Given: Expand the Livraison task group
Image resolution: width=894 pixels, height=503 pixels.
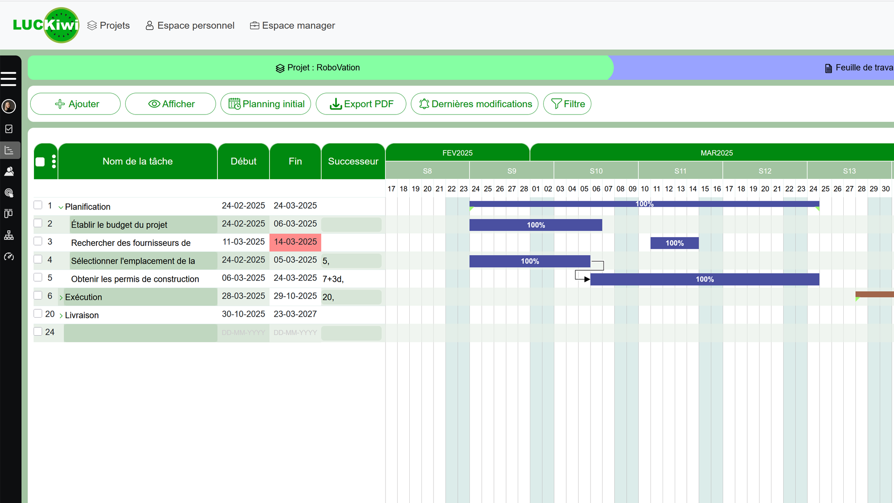Looking at the screenshot, I should [x=61, y=316].
